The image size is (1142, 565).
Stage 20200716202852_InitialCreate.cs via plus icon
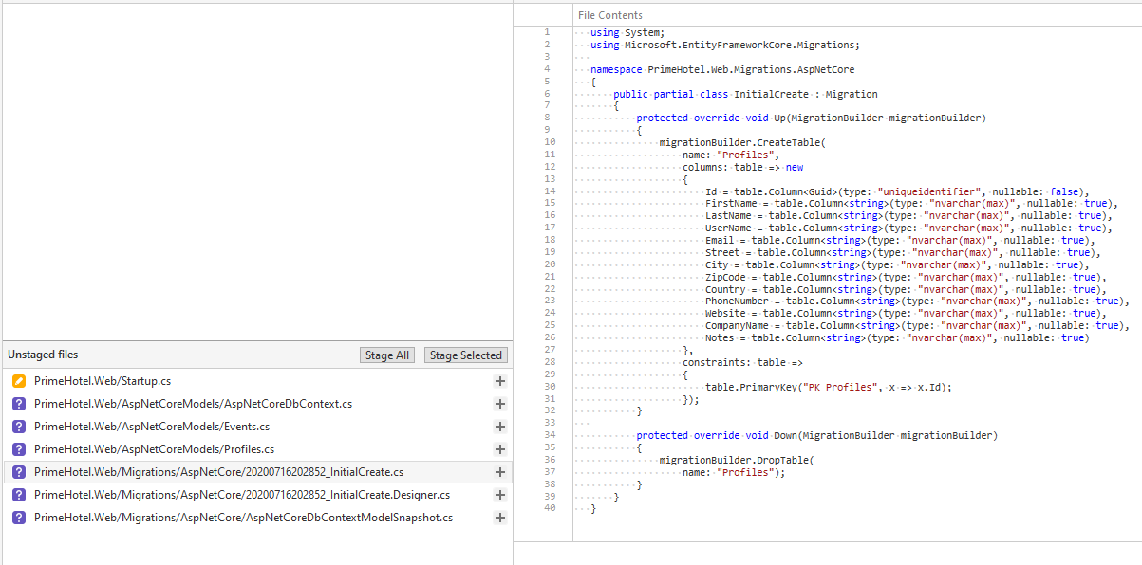(x=500, y=472)
